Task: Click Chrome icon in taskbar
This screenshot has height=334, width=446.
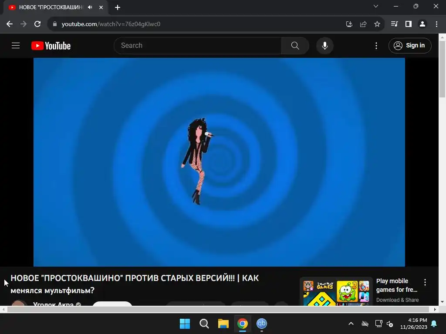Action: click(x=243, y=324)
